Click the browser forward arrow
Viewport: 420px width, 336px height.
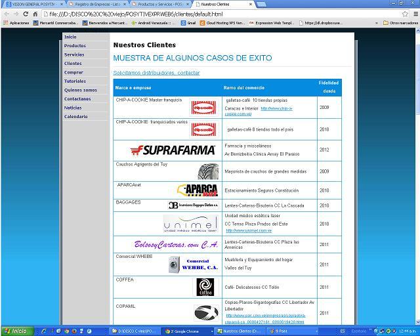pyautogui.click(x=16, y=14)
